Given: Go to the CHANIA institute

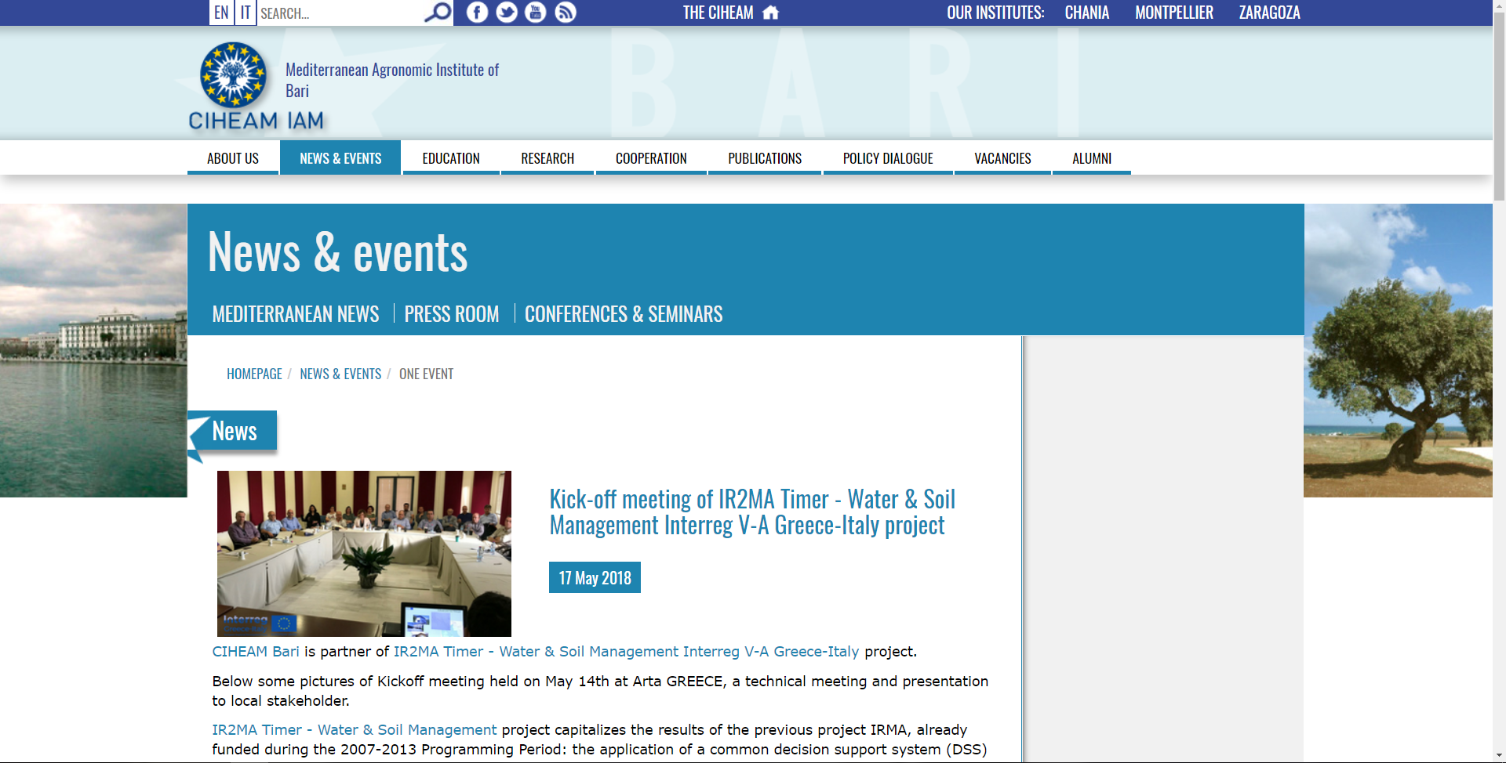Looking at the screenshot, I should tap(1086, 13).
